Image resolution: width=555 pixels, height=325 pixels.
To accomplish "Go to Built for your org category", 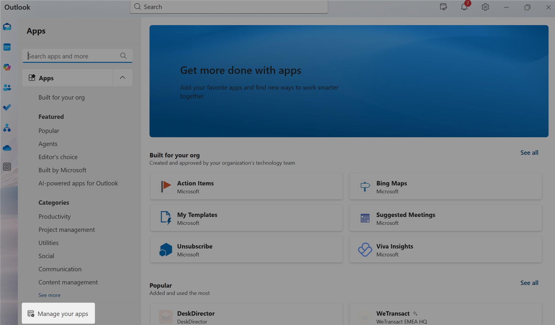I will [x=61, y=98].
